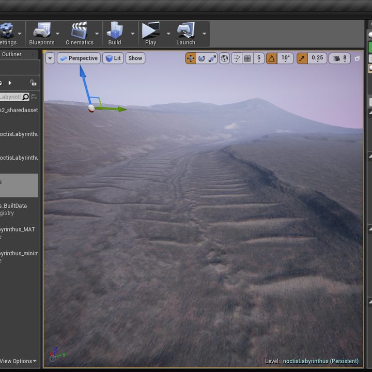This screenshot has width=372, height=372.
Task: Expand Settings dropdown arrow
Action: pyautogui.click(x=20, y=34)
